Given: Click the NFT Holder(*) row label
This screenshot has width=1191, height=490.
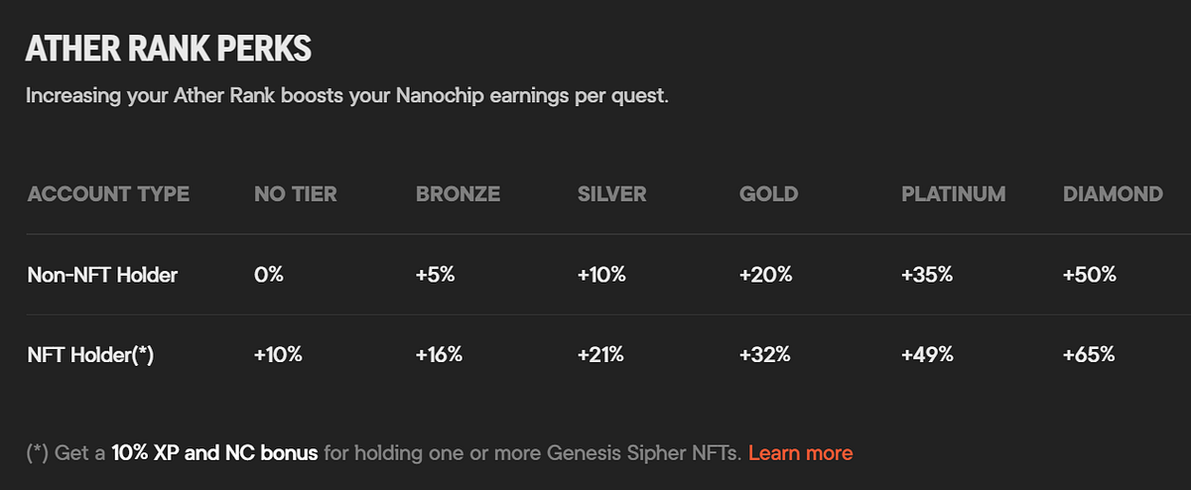Looking at the screenshot, I should pyautogui.click(x=90, y=354).
